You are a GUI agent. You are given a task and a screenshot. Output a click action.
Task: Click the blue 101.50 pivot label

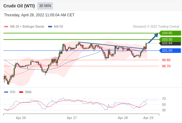pyautogui.click(x=170, y=50)
